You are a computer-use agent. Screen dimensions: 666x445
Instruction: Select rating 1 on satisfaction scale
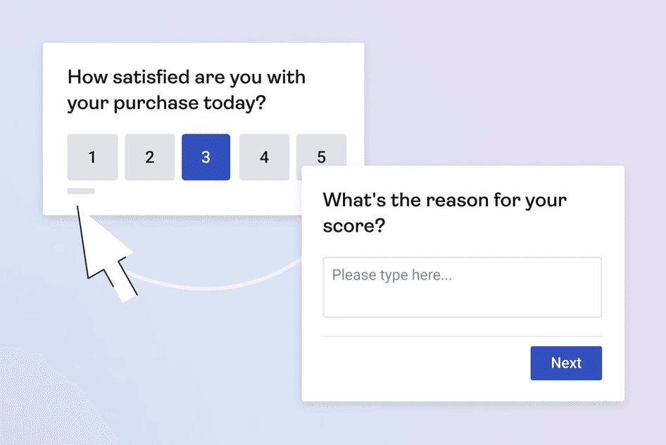point(92,157)
